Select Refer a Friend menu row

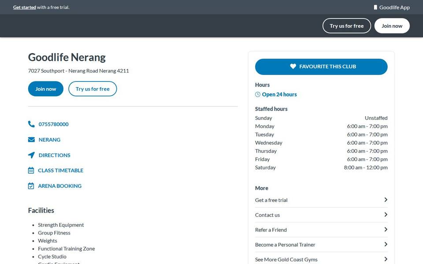click(x=321, y=230)
